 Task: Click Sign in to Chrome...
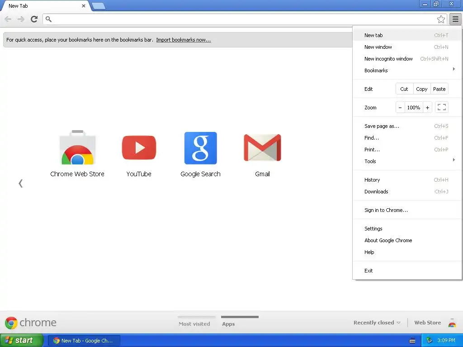click(407, 210)
